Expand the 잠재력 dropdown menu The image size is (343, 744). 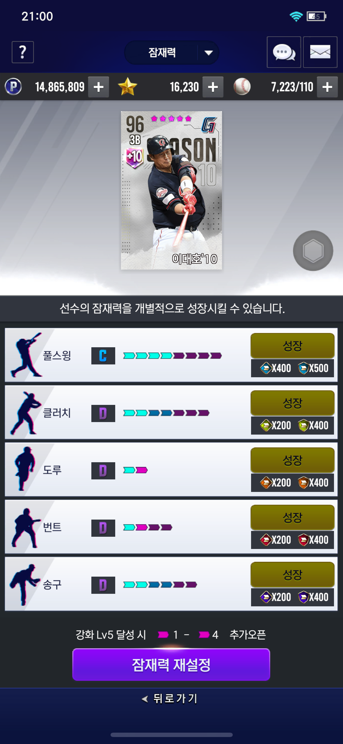[172, 53]
